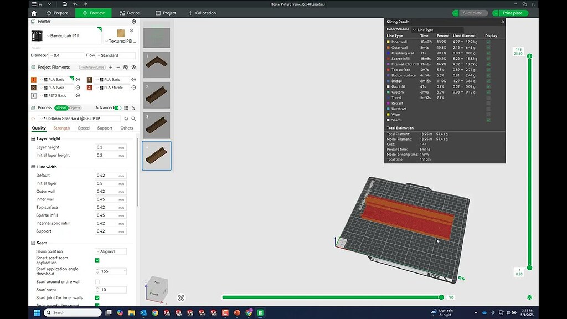Open the Others settings tab
Image resolution: width=567 pixels, height=319 pixels.
pos(127,128)
